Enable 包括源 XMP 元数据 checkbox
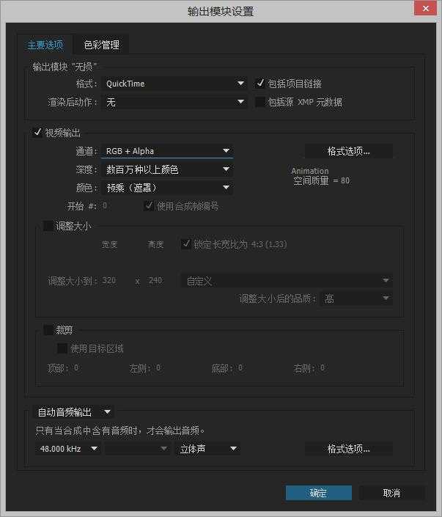Screen dimensions: 442x517 (x=260, y=102)
